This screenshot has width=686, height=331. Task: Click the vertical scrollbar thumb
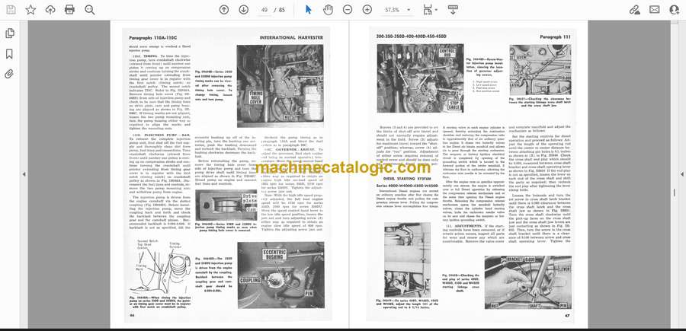tap(675, 193)
